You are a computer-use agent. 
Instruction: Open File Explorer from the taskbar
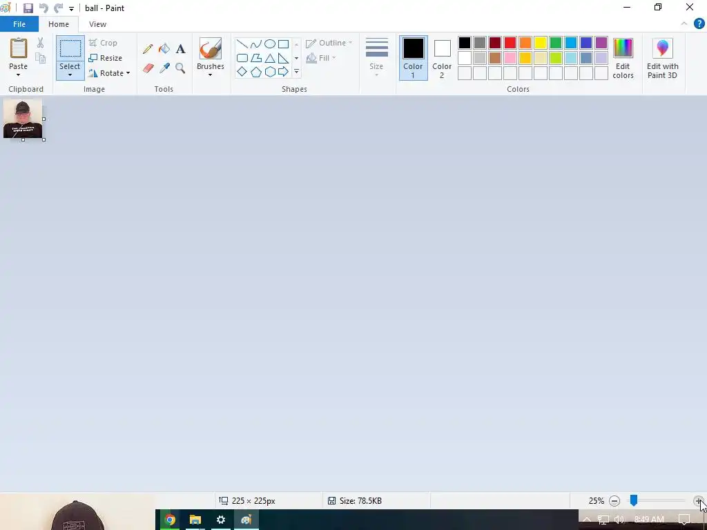tap(195, 520)
